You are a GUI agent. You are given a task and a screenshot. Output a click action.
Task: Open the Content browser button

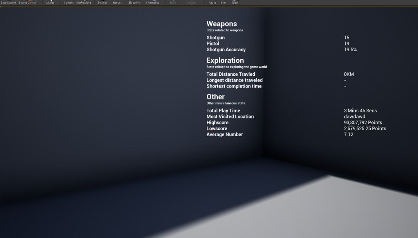click(x=69, y=2)
